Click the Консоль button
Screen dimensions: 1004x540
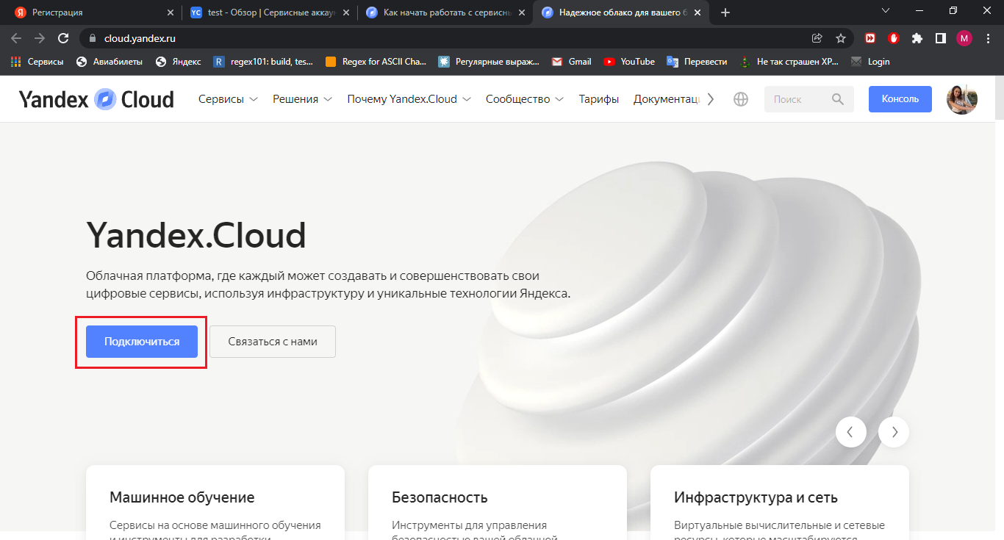[900, 99]
